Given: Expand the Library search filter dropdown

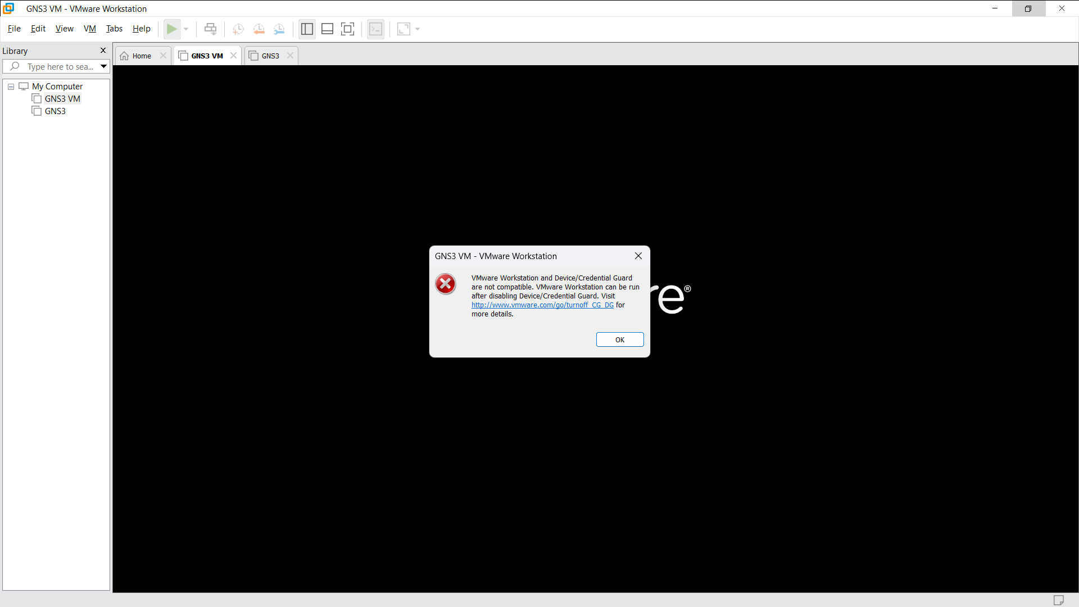Looking at the screenshot, I should tap(103, 66).
